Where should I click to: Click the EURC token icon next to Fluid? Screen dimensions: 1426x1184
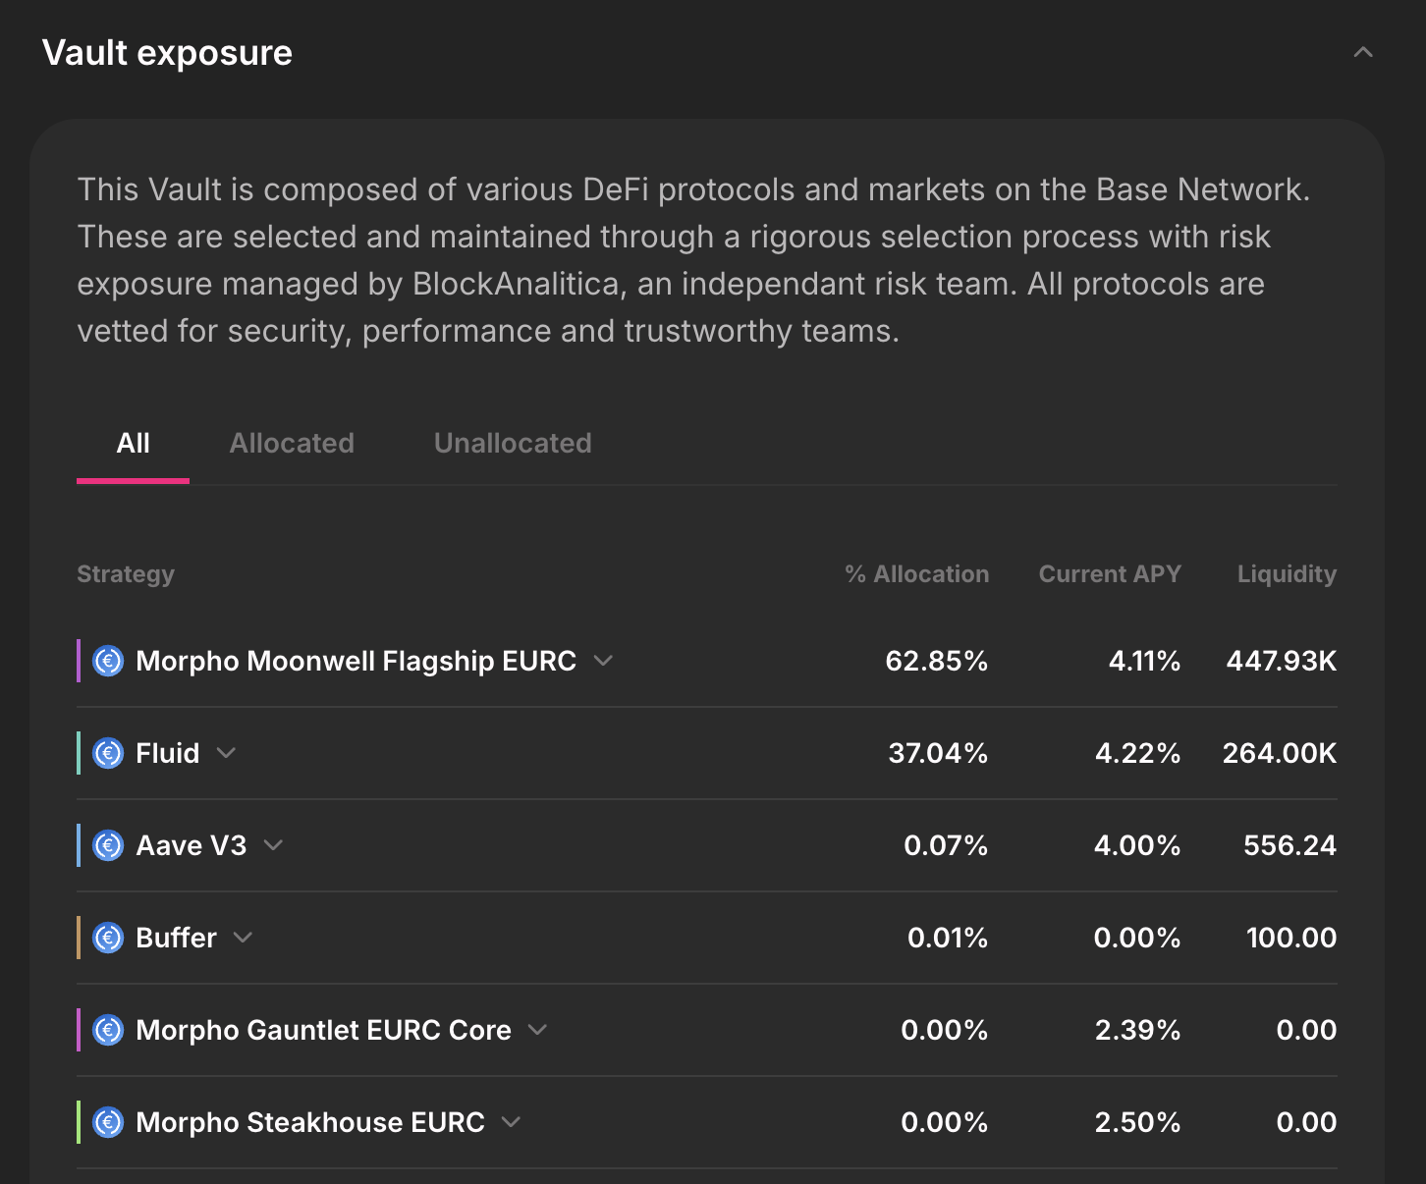coord(108,753)
